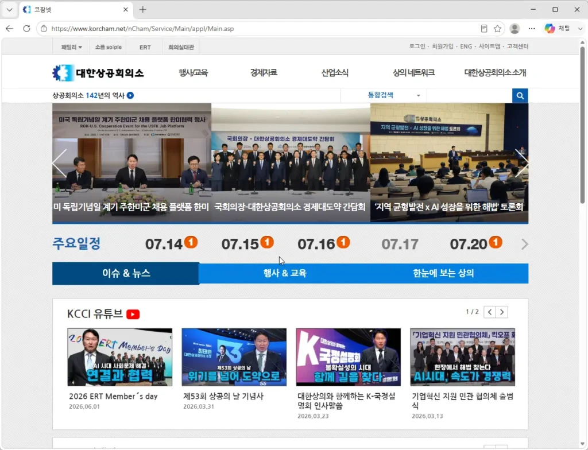The image size is (588, 450).
Task: Play the 142년의 역사 arrow icon
Action: coord(130,95)
